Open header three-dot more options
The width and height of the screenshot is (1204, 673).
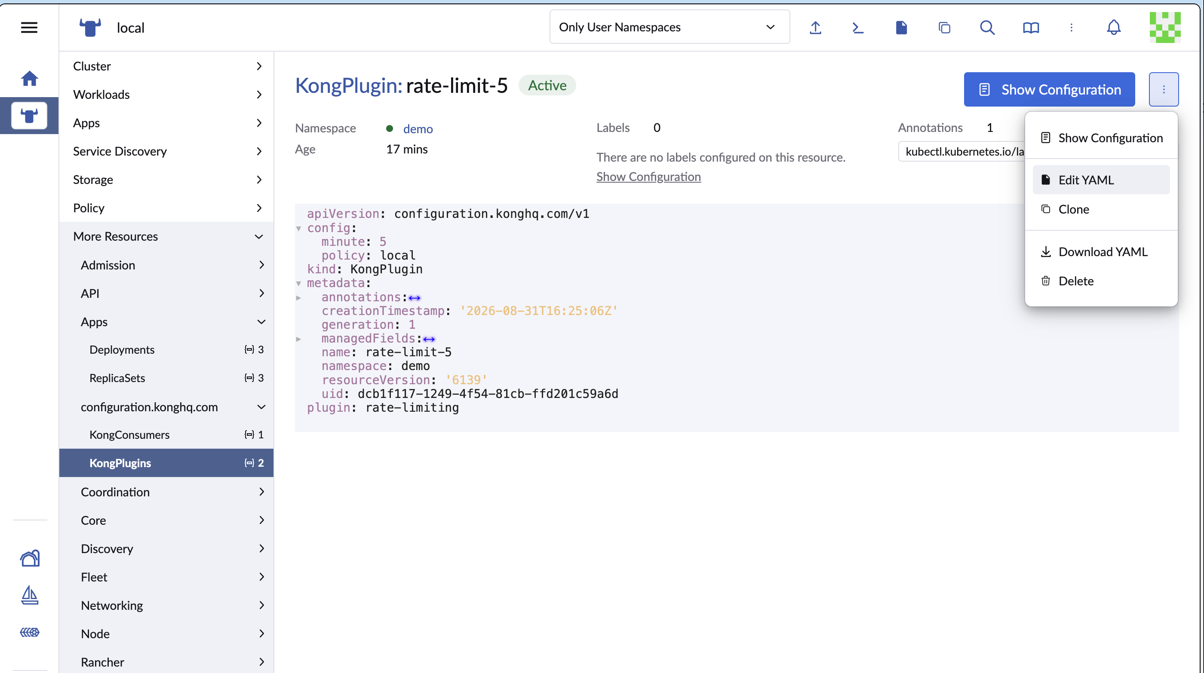pos(1071,28)
